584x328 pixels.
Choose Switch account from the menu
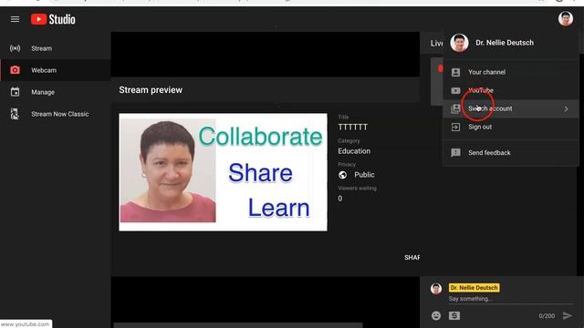[511, 108]
